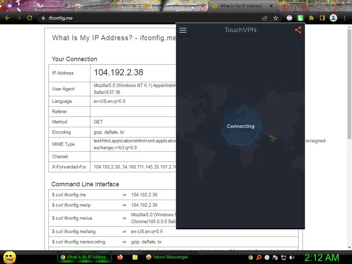The image size is (352, 264).
Task: Switch to the Hotspot Shield Free VPN tab
Action: tap(104, 6)
